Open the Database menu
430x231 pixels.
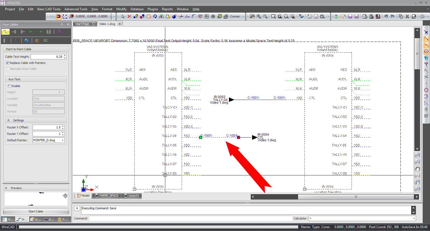(x=137, y=9)
